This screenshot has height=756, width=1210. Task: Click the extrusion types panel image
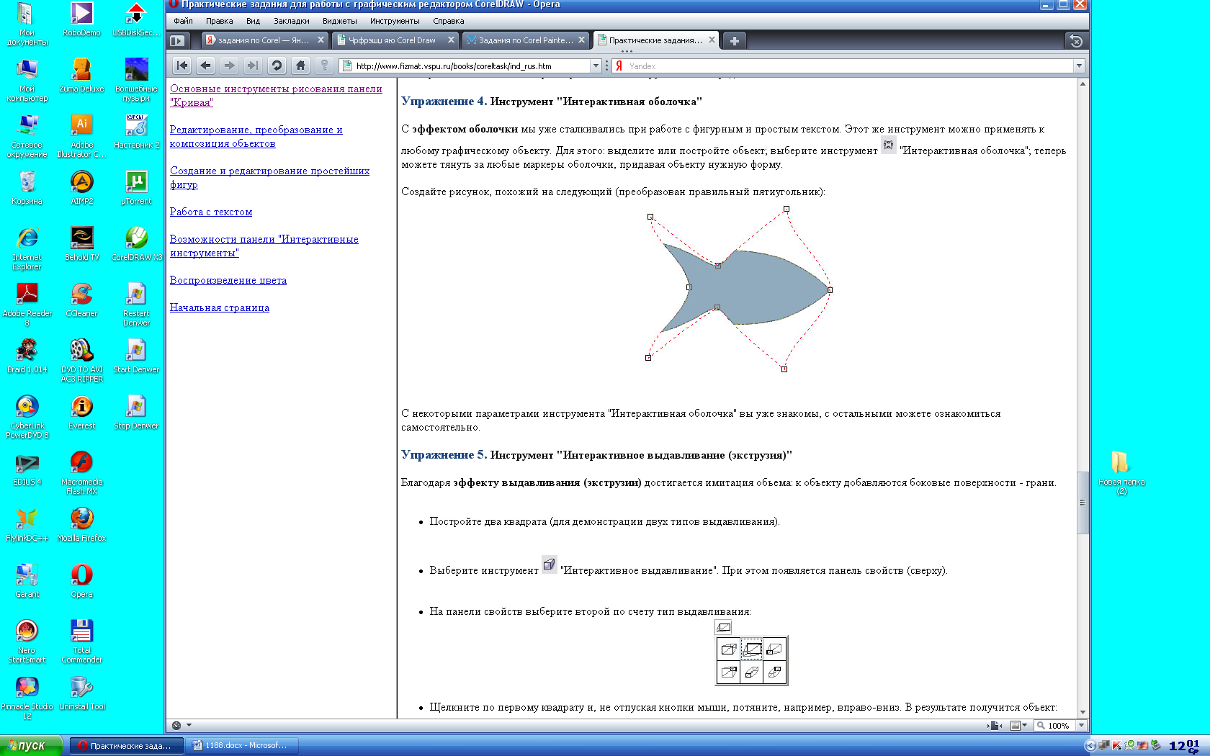pos(751,652)
